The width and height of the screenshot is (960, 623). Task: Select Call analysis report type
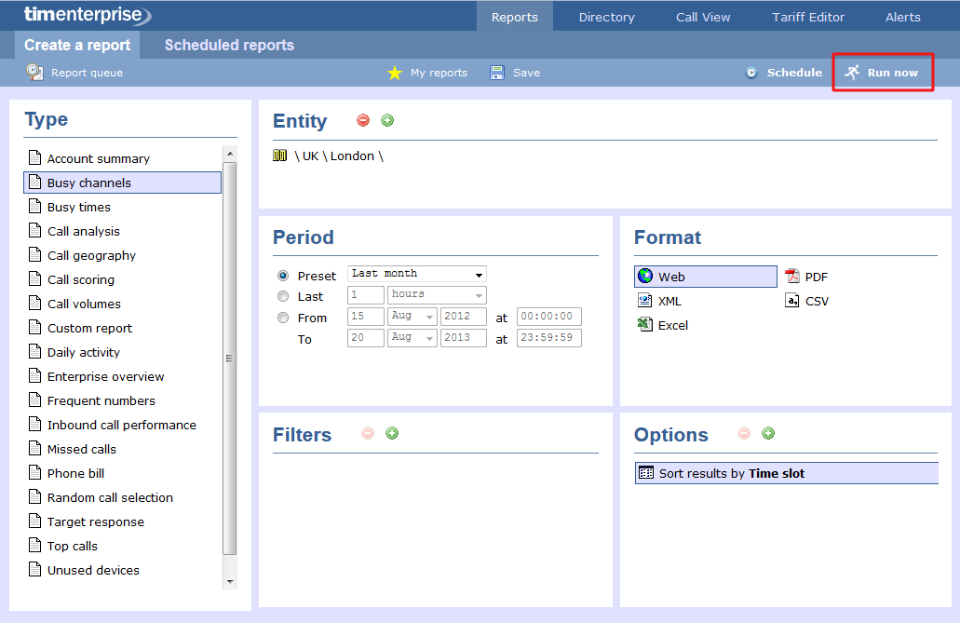point(83,231)
